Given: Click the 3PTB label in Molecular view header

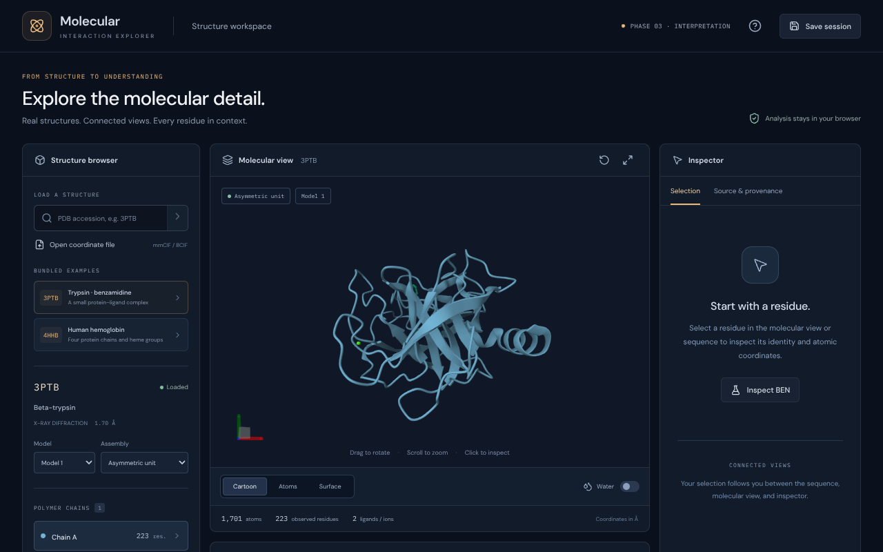Looking at the screenshot, I should [x=309, y=160].
